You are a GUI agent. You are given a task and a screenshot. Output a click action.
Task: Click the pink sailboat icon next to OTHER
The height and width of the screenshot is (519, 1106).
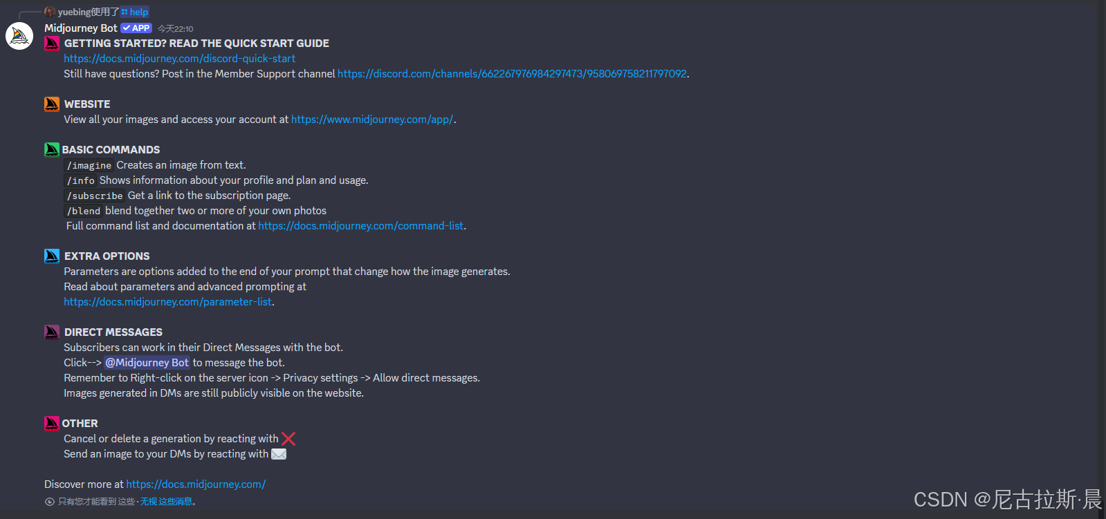click(x=52, y=423)
